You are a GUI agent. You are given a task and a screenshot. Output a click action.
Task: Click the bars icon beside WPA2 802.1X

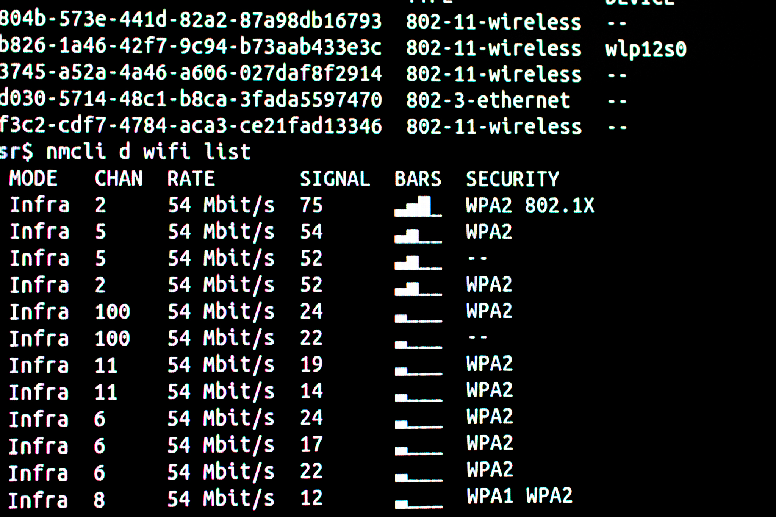(x=418, y=206)
